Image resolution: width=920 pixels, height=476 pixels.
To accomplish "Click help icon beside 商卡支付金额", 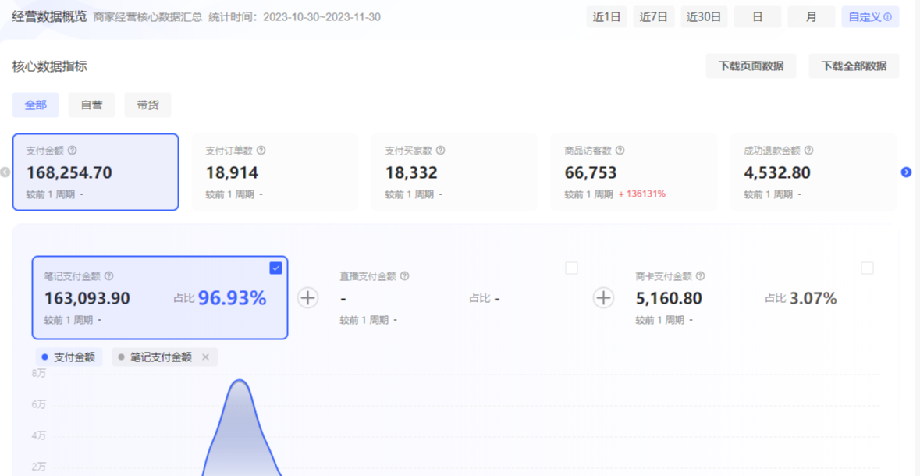I will 701,276.
